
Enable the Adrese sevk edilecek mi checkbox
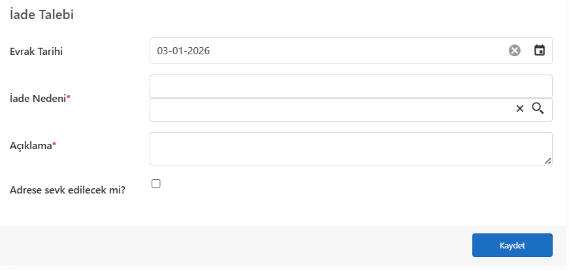(156, 184)
